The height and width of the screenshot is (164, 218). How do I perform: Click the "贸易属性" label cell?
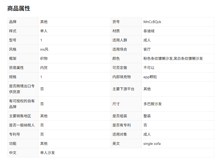coord(16,68)
